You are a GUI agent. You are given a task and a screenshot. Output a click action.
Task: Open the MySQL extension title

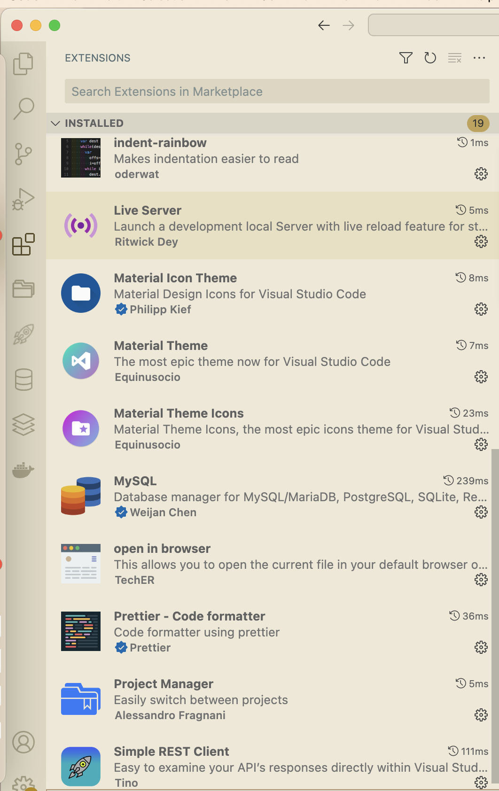pyautogui.click(x=135, y=481)
